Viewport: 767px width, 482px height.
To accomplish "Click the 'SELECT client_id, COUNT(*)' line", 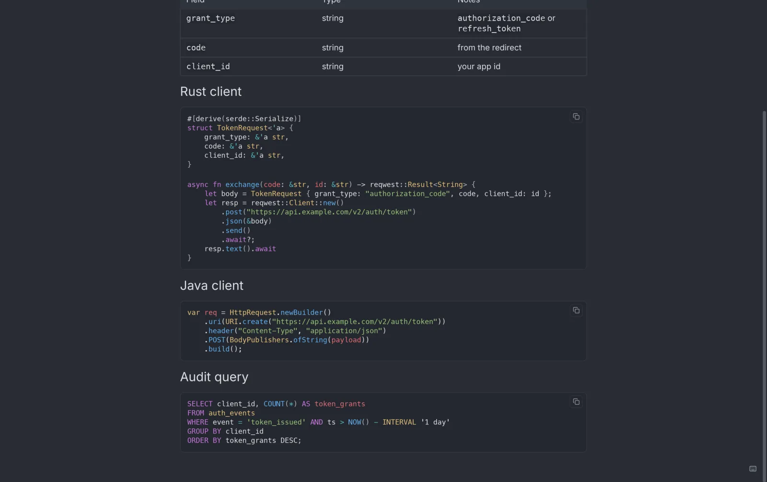I will point(276,404).
